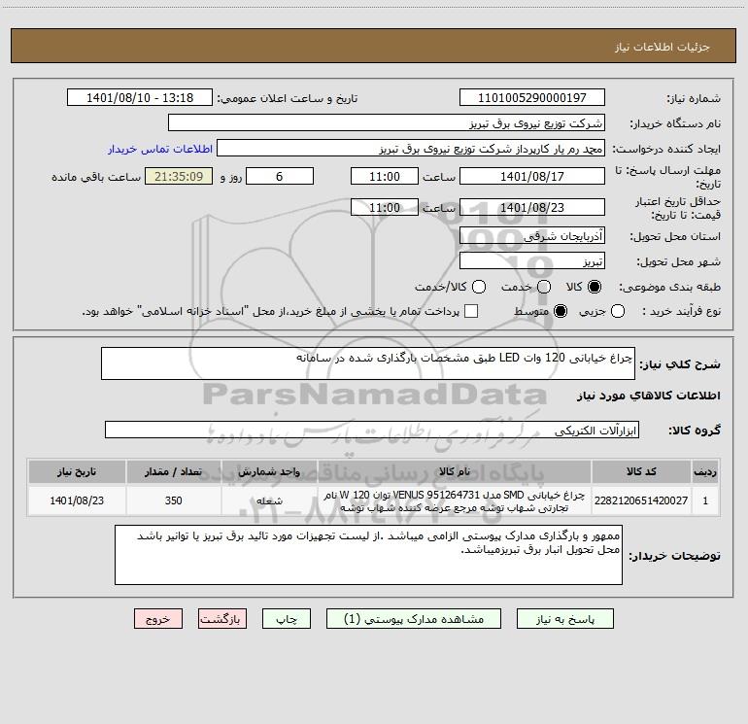Toggle the اسناد خزانه اسلامی payment checkbox

tap(471, 311)
